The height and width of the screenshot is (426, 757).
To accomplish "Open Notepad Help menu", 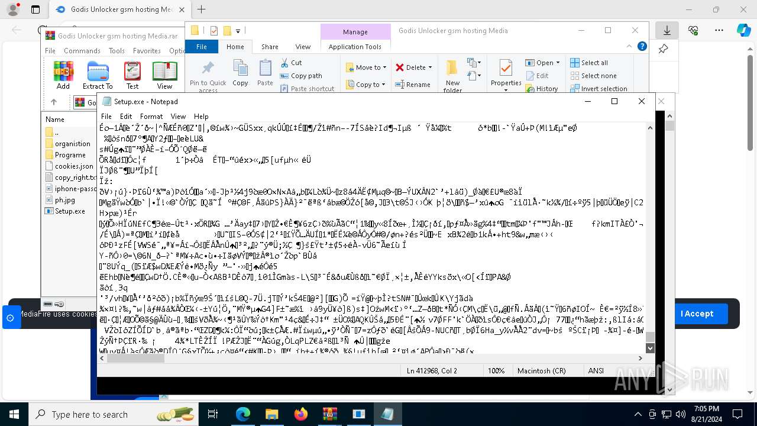I will pos(201,117).
